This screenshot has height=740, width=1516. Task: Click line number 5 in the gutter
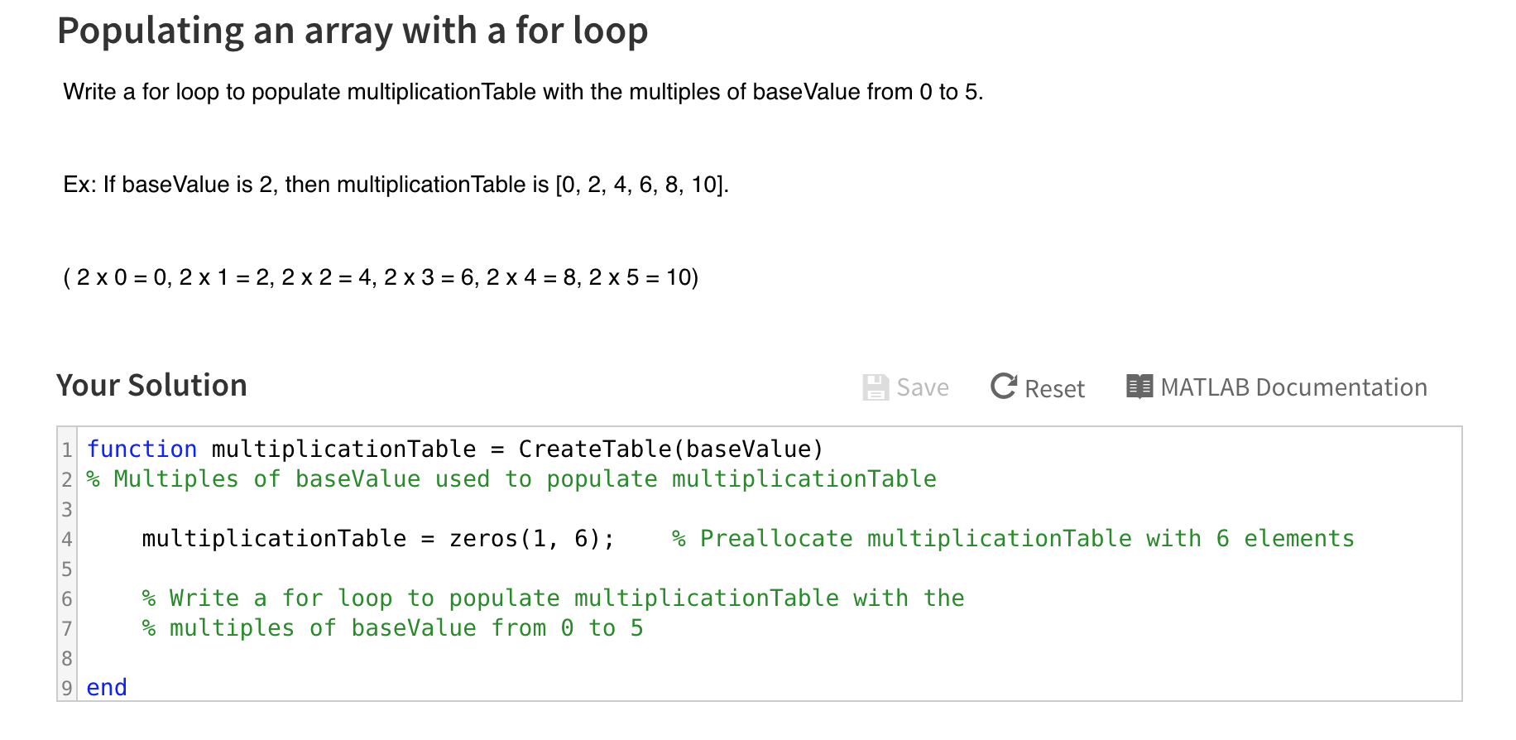(x=67, y=569)
